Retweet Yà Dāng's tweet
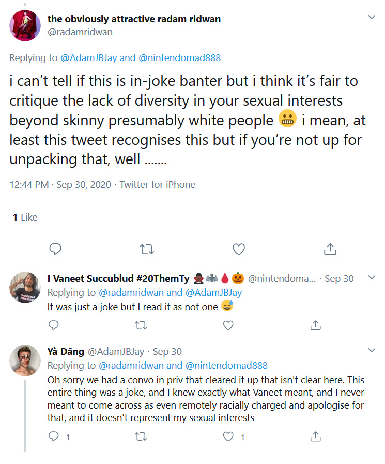The image size is (385, 464). 141,437
